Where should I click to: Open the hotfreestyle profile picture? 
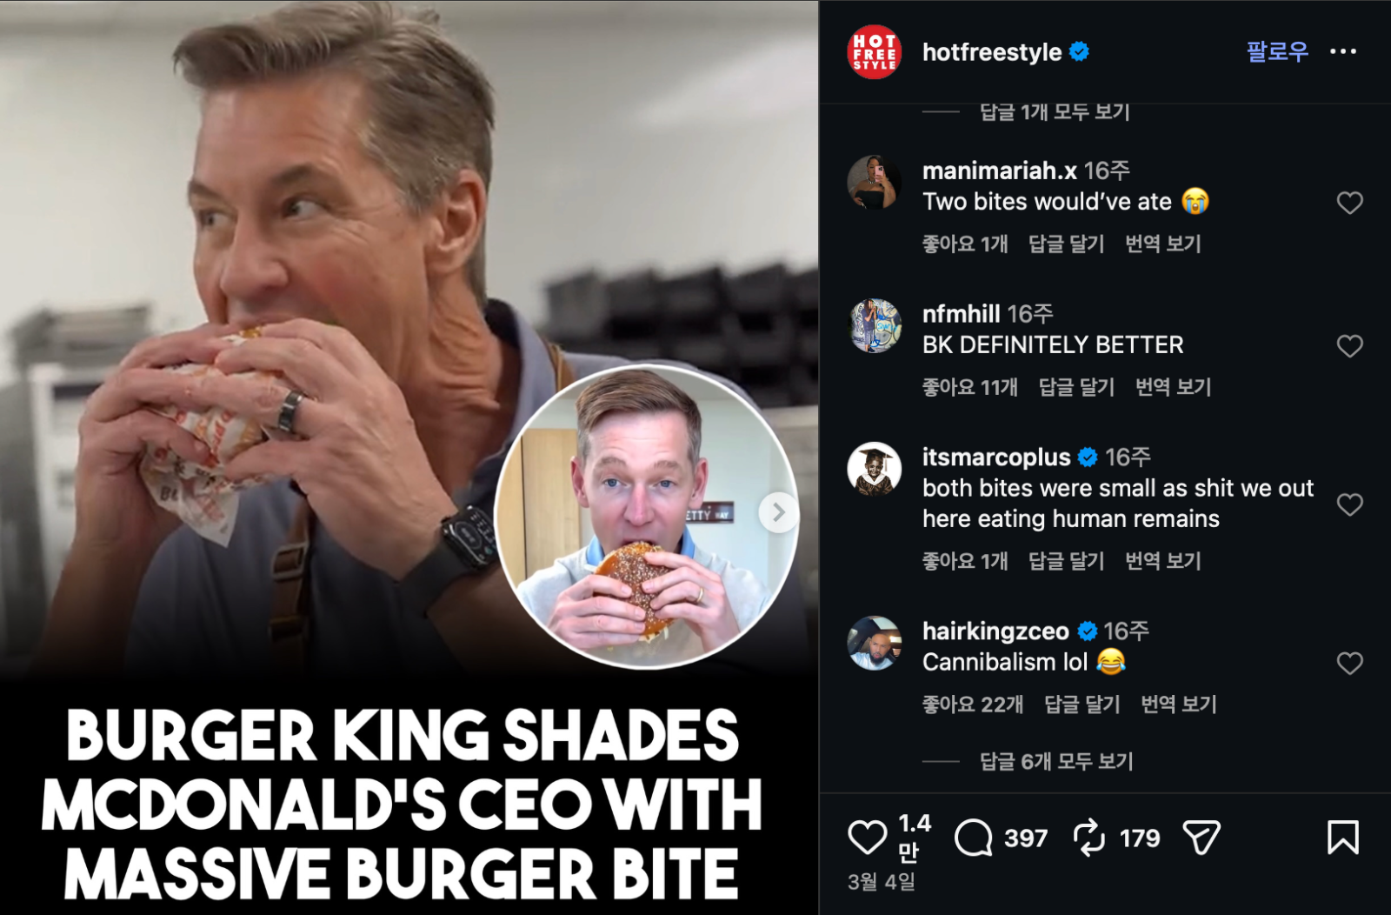[x=875, y=52]
